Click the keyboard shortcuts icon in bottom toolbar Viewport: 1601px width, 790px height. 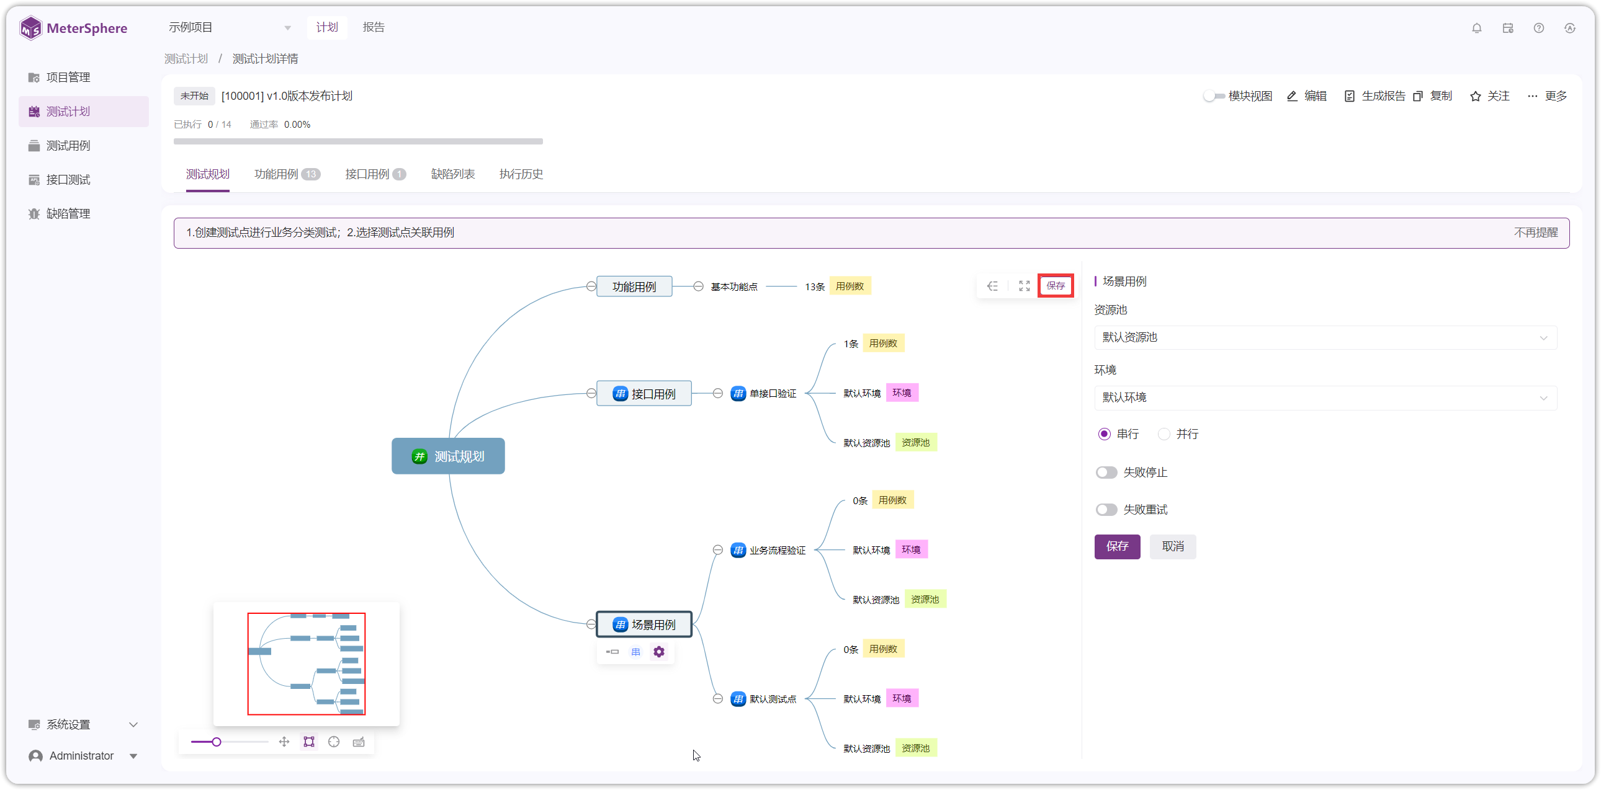pos(359,742)
